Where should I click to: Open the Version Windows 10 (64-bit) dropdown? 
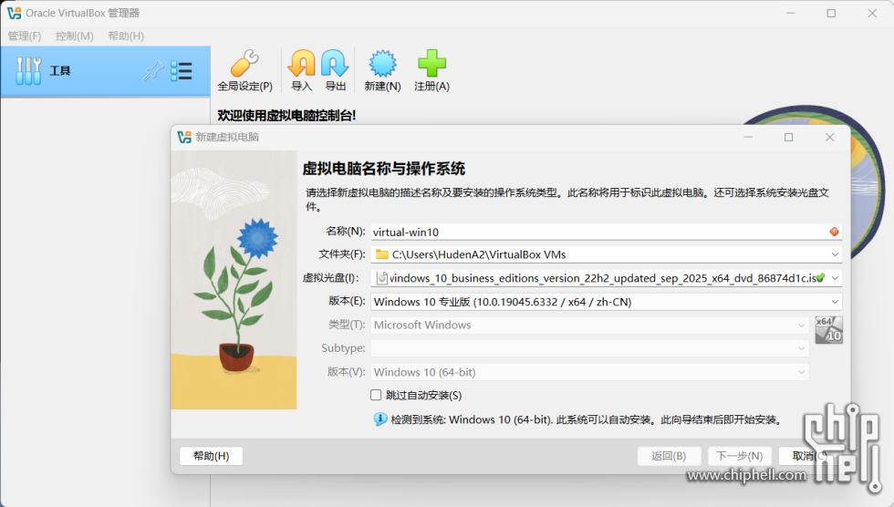(590, 372)
